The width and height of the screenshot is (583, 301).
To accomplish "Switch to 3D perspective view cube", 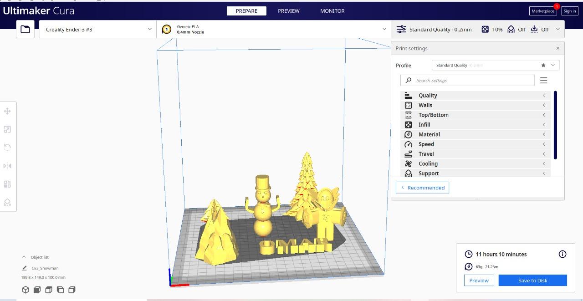I will click(x=26, y=290).
